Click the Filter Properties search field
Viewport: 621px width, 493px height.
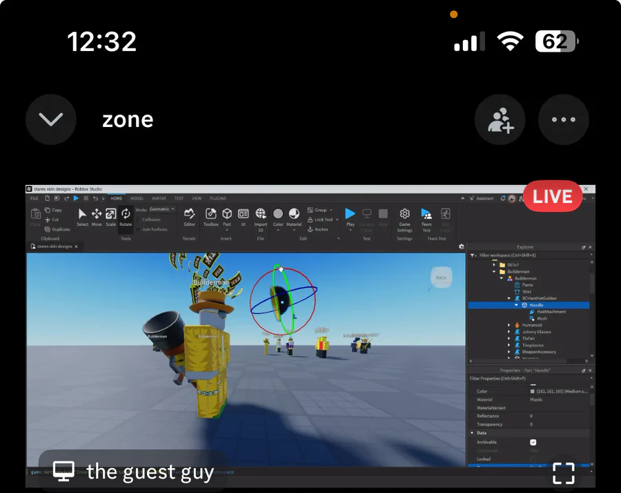pyautogui.click(x=531, y=378)
